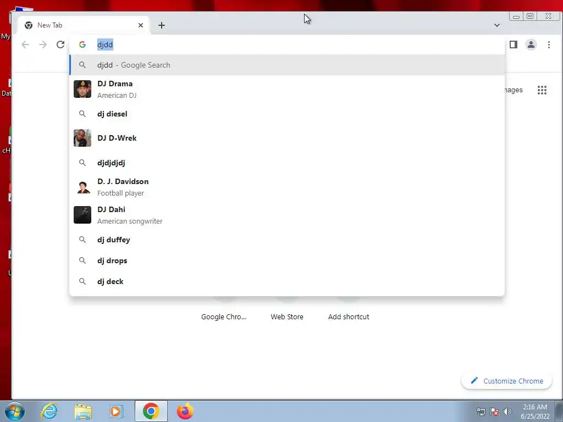
Task: Choose the dj duffey suggestion
Action: 287,240
